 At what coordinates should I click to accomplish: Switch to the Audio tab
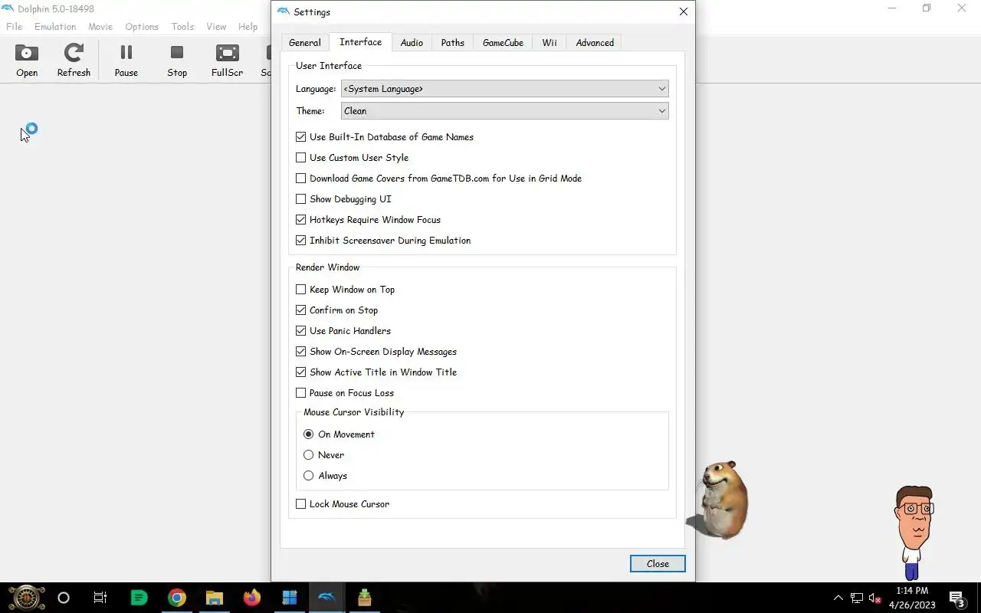click(412, 43)
